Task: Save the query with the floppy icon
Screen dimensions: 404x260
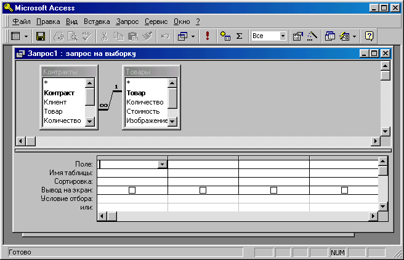Action: [41, 36]
